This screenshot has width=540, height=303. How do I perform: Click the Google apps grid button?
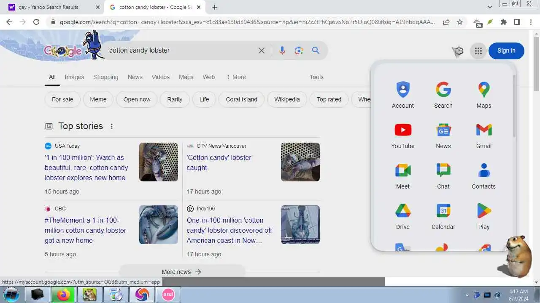(478, 51)
